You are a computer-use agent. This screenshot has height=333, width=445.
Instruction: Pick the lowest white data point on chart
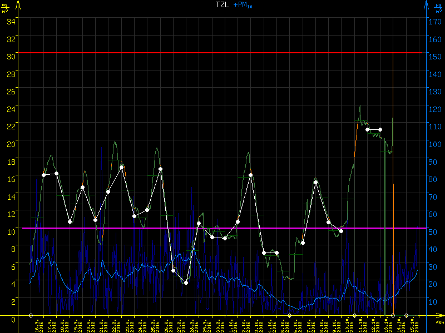pyautogui.click(x=186, y=282)
